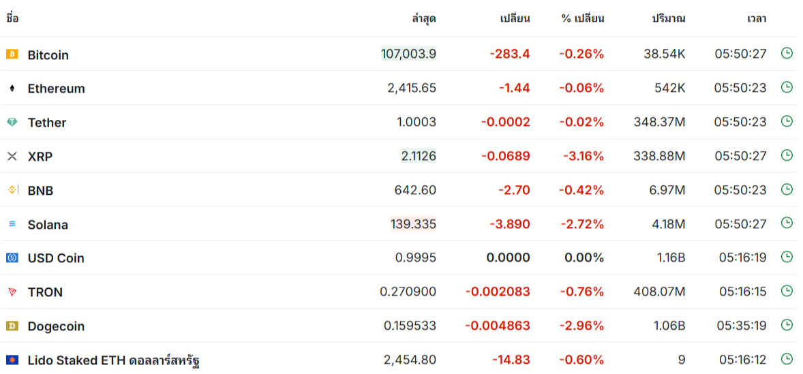Click the Tether logo icon
803x374 pixels.
pyautogui.click(x=12, y=122)
